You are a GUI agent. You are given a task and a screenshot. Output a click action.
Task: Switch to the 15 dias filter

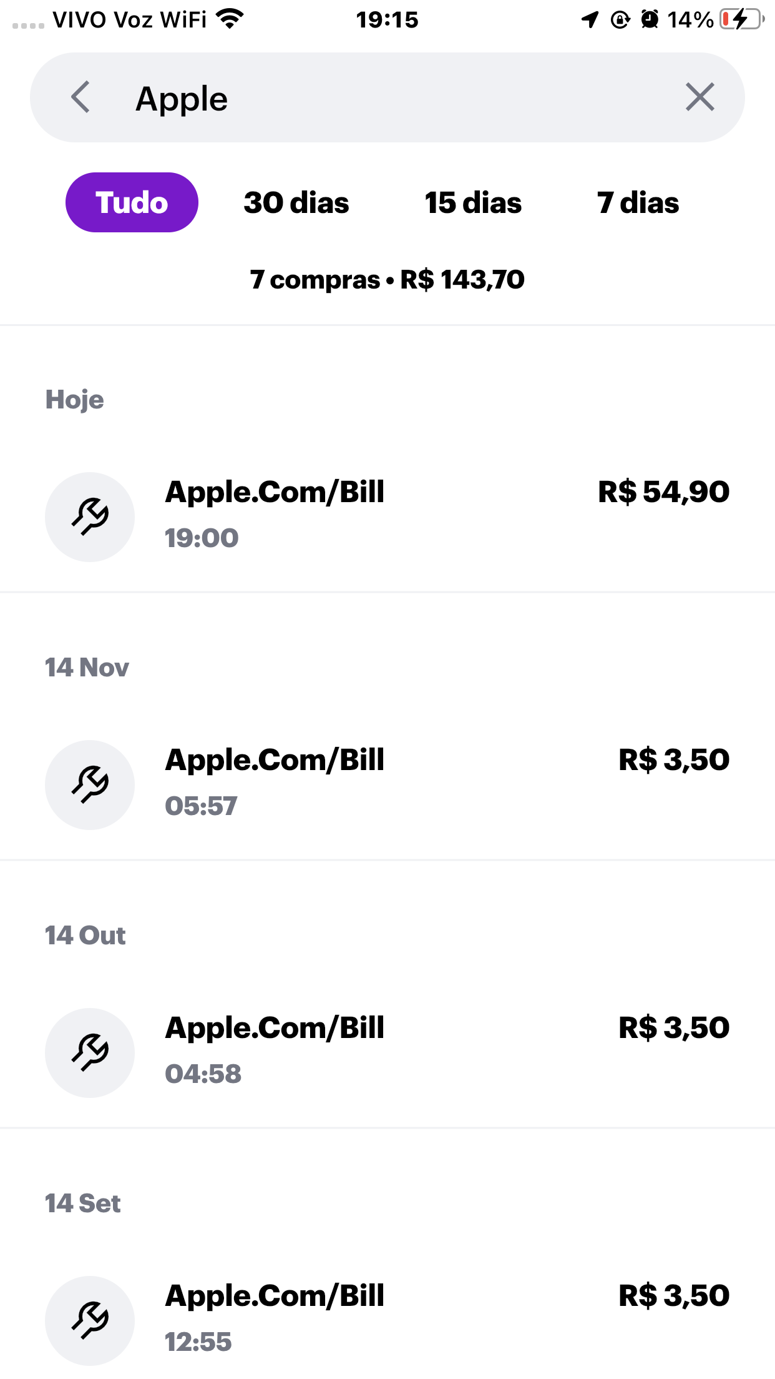point(473,202)
